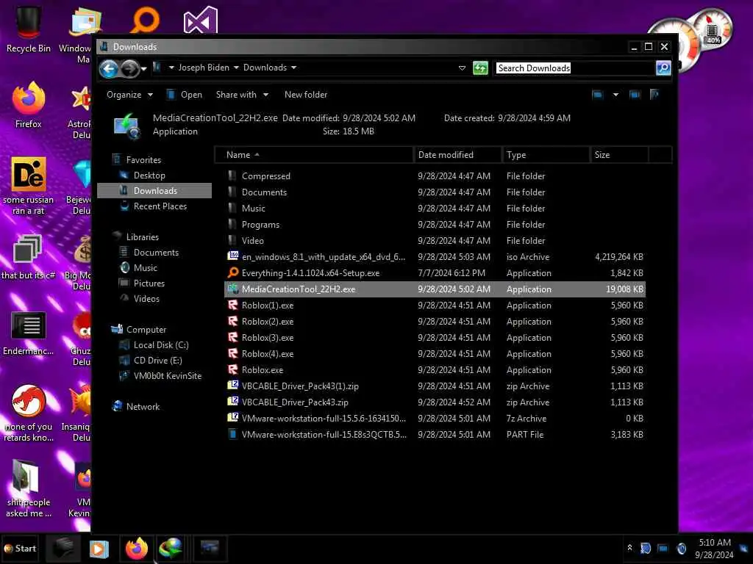
Task: Open the Organize menu
Action: (129, 95)
